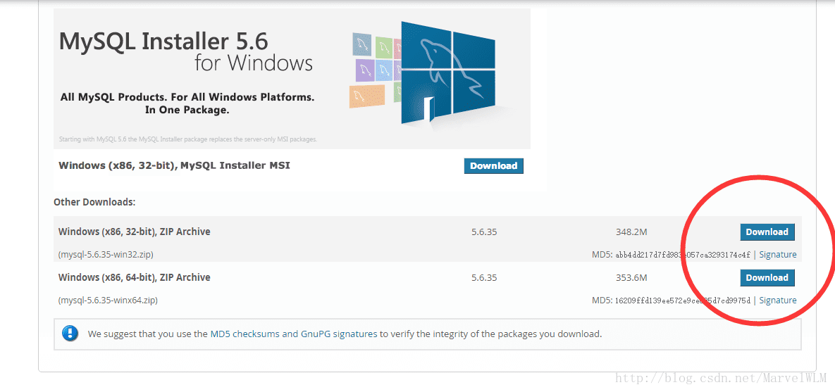Download the 32-bit MySQL Installer MSI
835x392 pixels.
coord(494,166)
